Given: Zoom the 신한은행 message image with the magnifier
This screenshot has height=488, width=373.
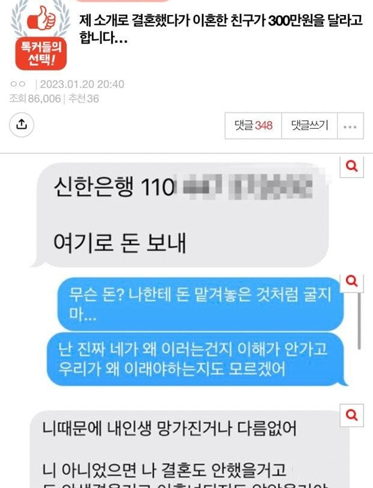Looking at the screenshot, I should [x=352, y=166].
